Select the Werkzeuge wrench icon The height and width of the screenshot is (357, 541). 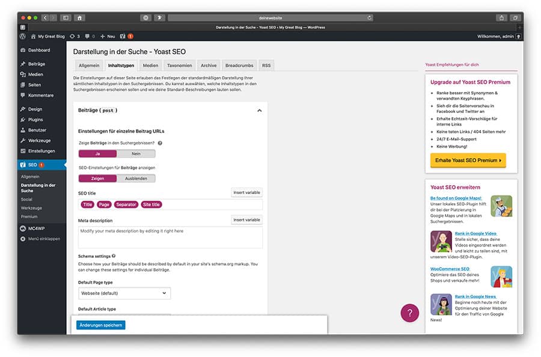tap(24, 140)
